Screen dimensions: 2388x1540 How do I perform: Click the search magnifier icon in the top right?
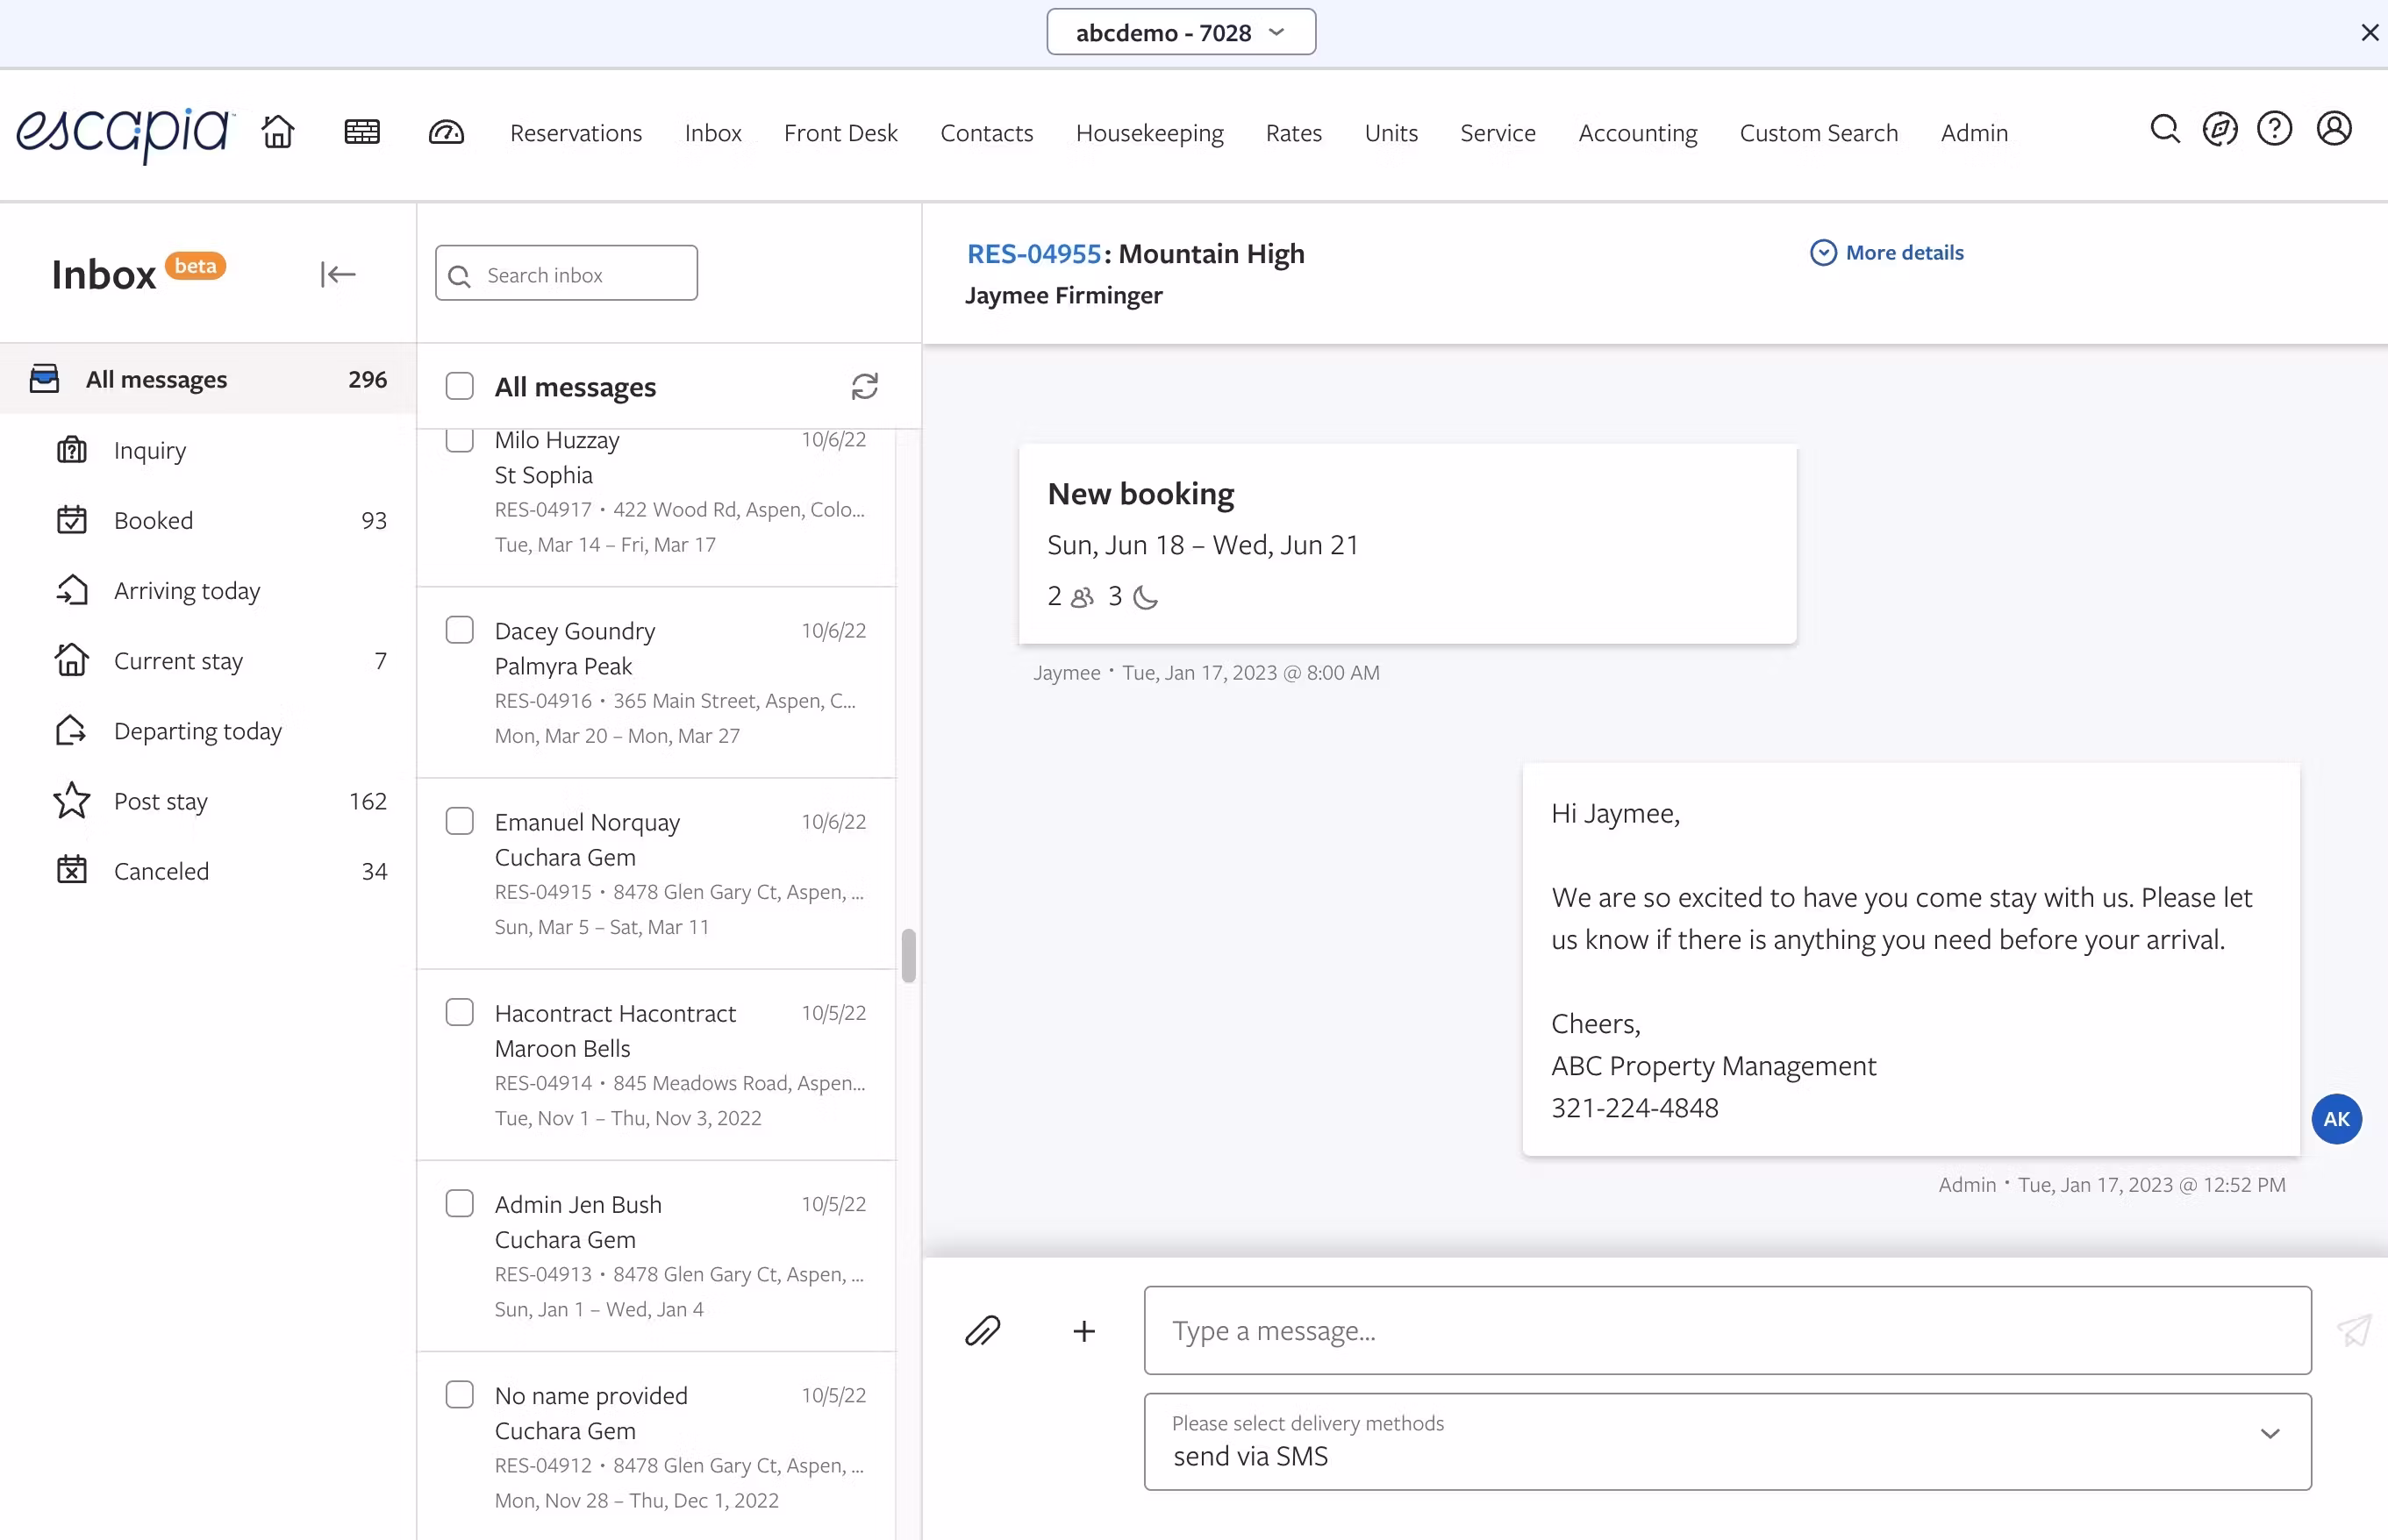point(2164,130)
